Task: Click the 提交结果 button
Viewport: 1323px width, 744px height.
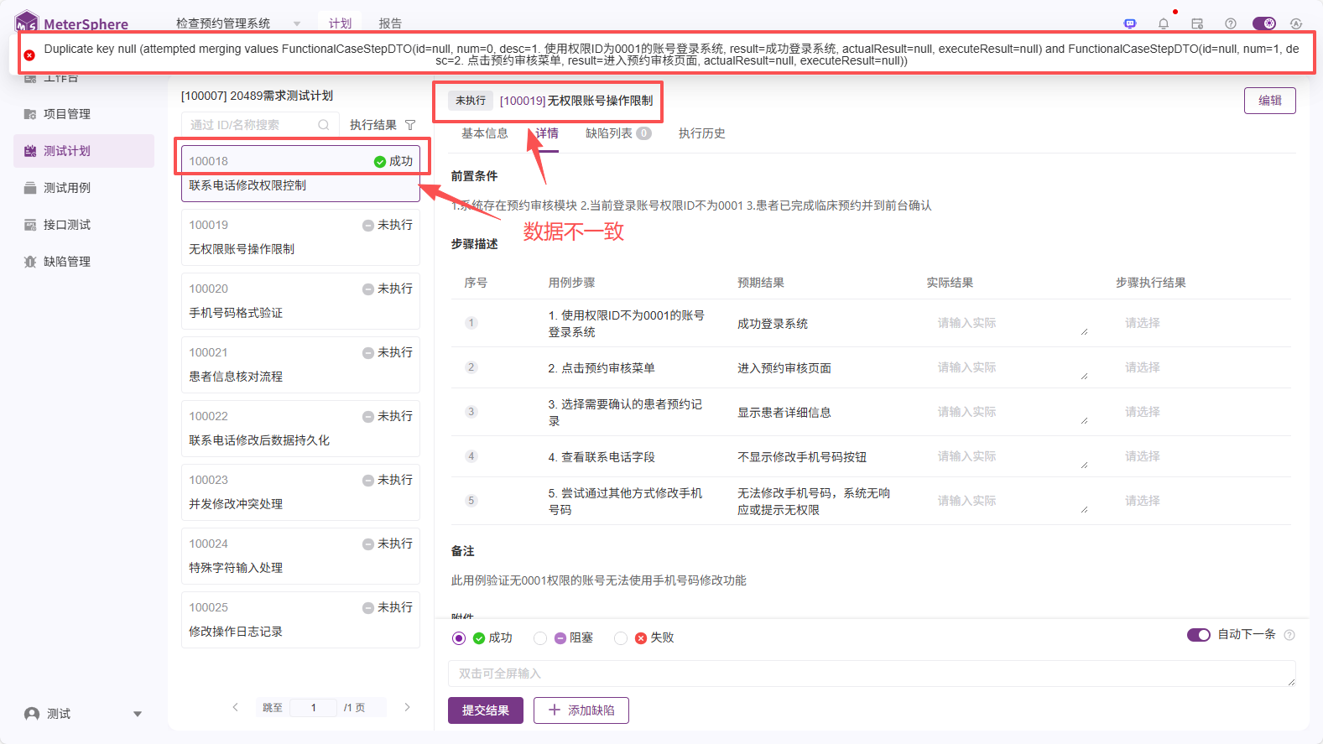Action: pyautogui.click(x=485, y=710)
